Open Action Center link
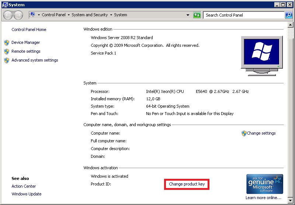The height and width of the screenshot is (205, 295). tap(24, 186)
